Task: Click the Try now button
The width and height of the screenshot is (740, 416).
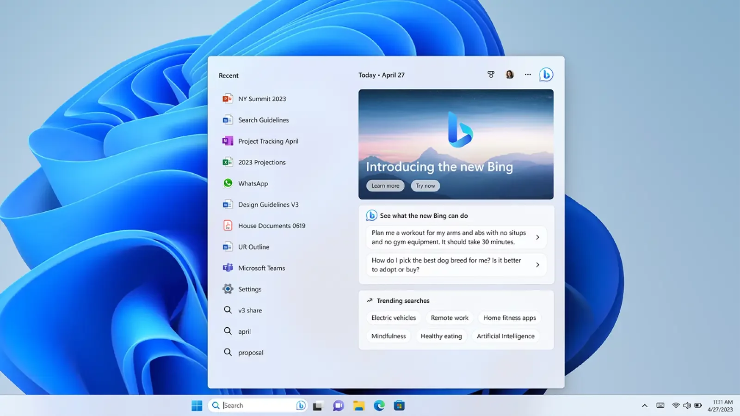Action: pos(425,185)
